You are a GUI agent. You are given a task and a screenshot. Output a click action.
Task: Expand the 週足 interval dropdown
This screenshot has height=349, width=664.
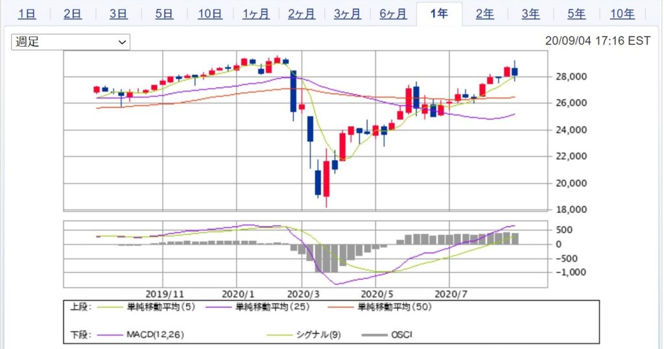(x=71, y=42)
